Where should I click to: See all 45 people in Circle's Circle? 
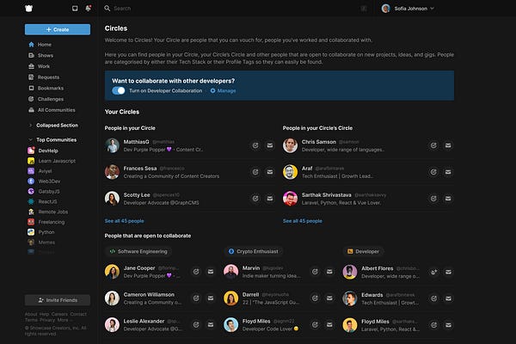(303, 221)
